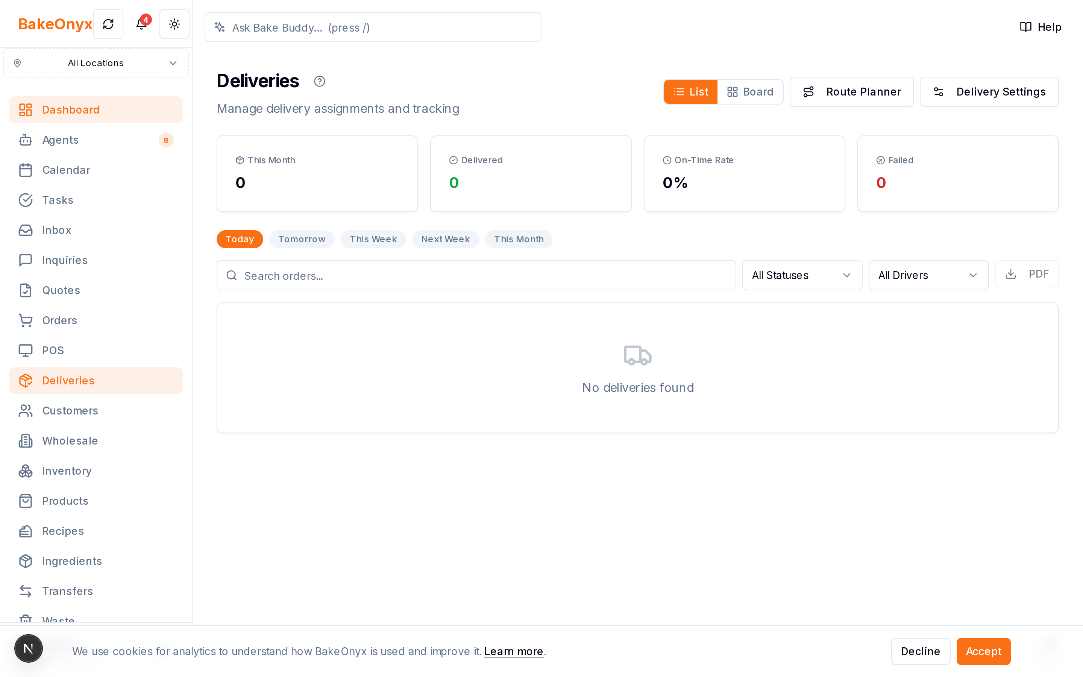Screen dimensions: 1083x677
Task: Click the Delivered stat card
Action: (x=531, y=174)
